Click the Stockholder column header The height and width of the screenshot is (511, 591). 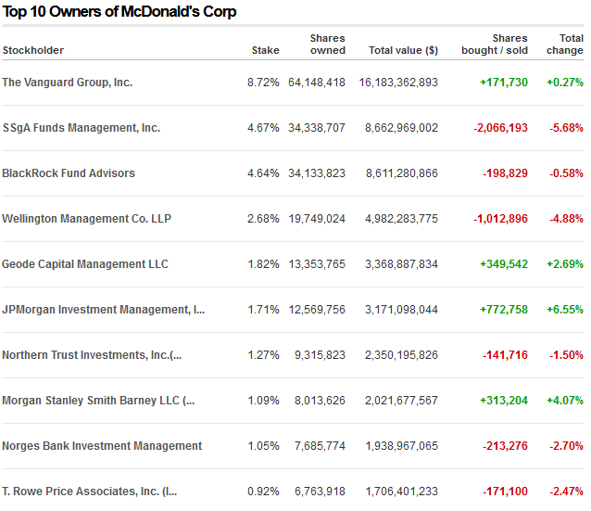tap(33, 50)
